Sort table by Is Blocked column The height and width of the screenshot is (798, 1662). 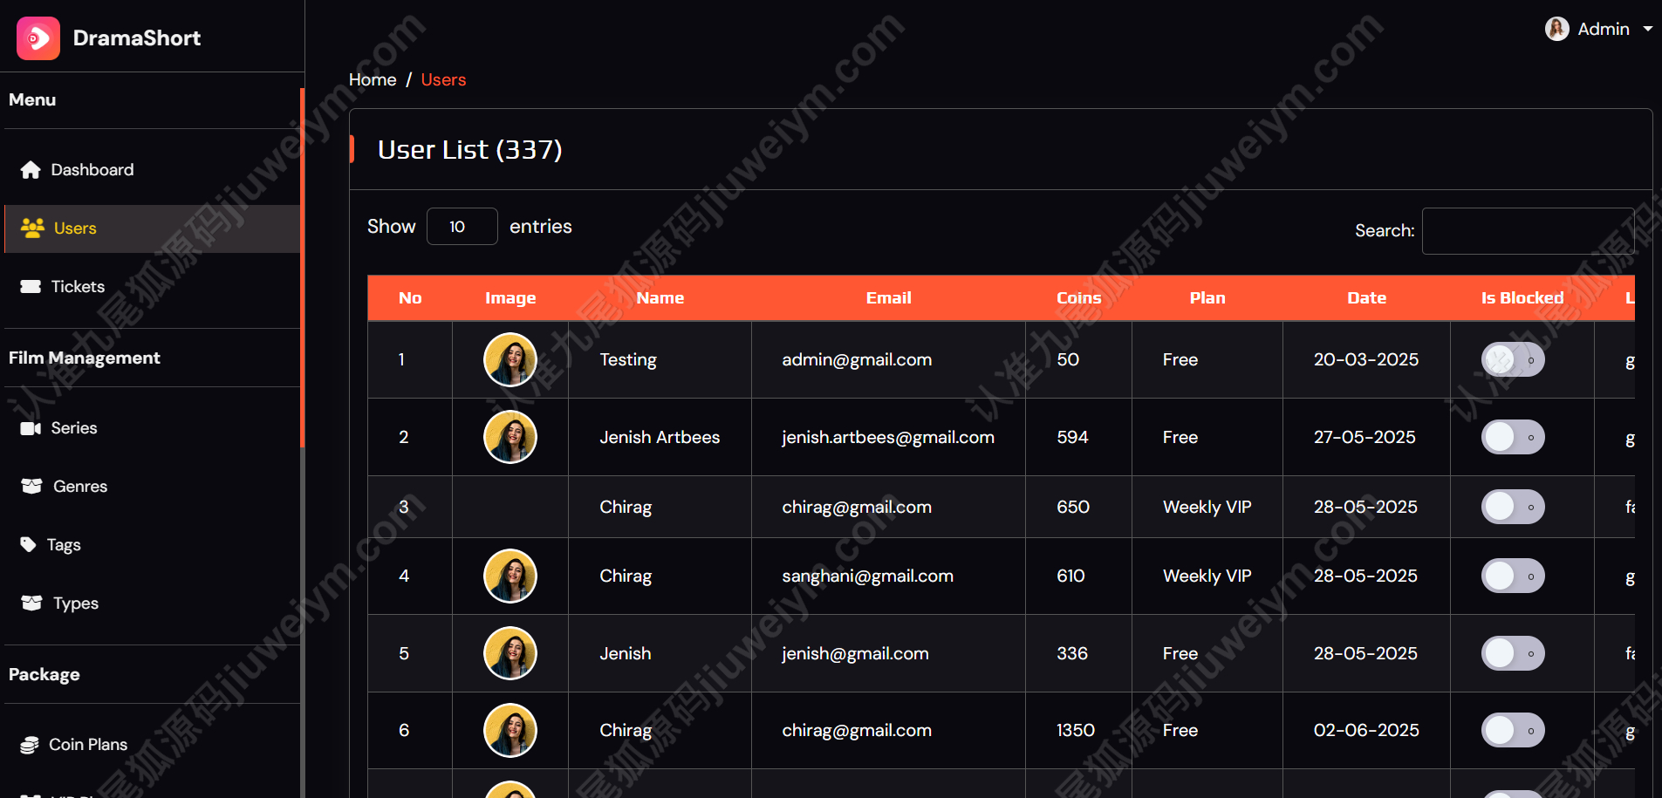coord(1522,298)
